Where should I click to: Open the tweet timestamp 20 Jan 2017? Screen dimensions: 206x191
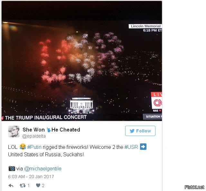[31, 177]
